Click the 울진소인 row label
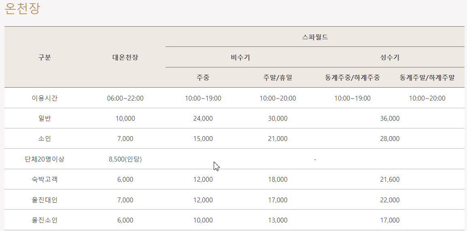 coord(45,220)
